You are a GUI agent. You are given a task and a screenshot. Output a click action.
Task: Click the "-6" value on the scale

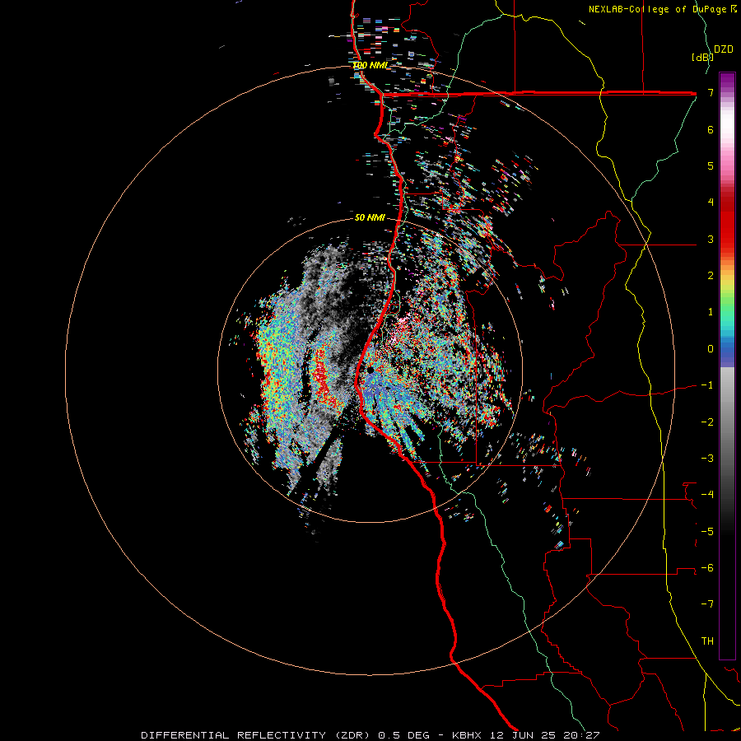click(707, 568)
